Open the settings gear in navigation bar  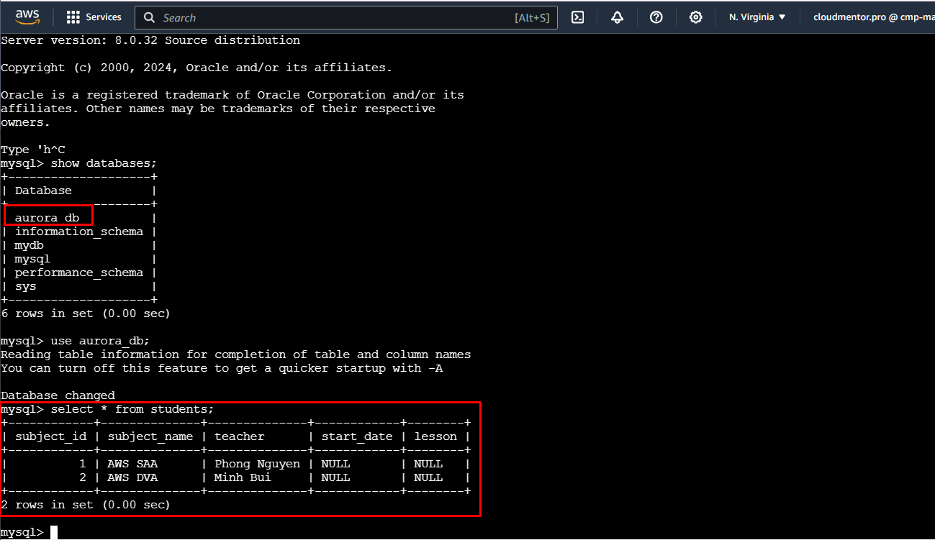695,17
